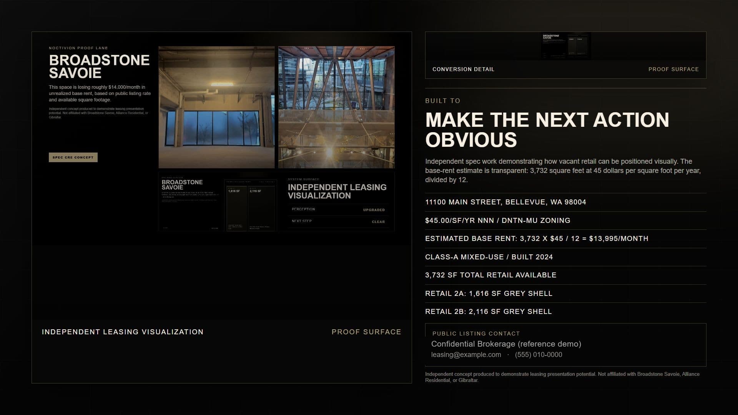738x415 pixels.
Task: Click the $45.00/SF/YR NNN zoning row
Action: [566, 221]
